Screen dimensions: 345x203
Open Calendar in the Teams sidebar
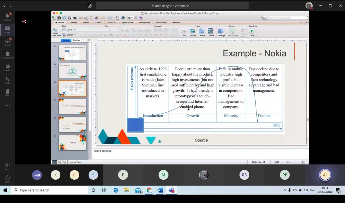(x=7, y=68)
